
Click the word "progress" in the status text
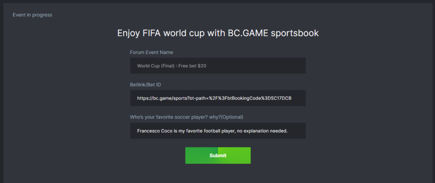(x=43, y=15)
